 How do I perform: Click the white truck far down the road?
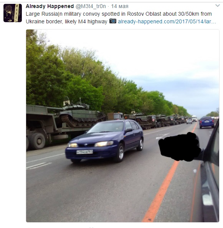pyautogui.click(x=194, y=118)
